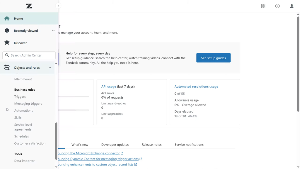
Task: Switch to the Developer updates tab
Action: [115, 145]
